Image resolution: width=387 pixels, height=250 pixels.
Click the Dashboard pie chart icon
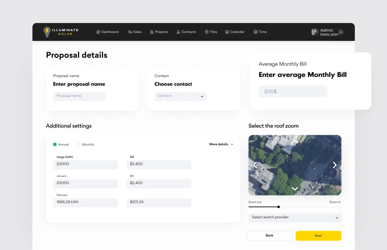[98, 32]
